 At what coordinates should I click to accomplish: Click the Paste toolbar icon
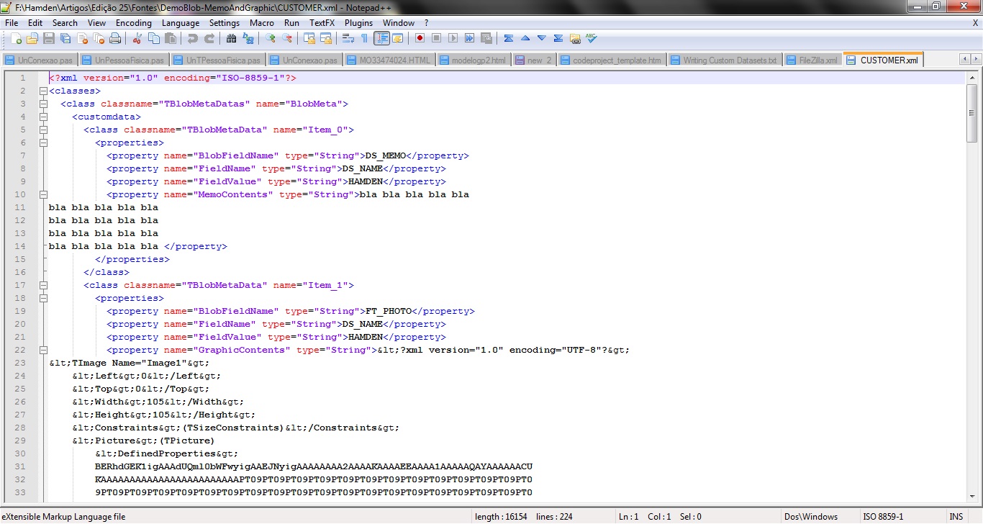[x=171, y=38]
